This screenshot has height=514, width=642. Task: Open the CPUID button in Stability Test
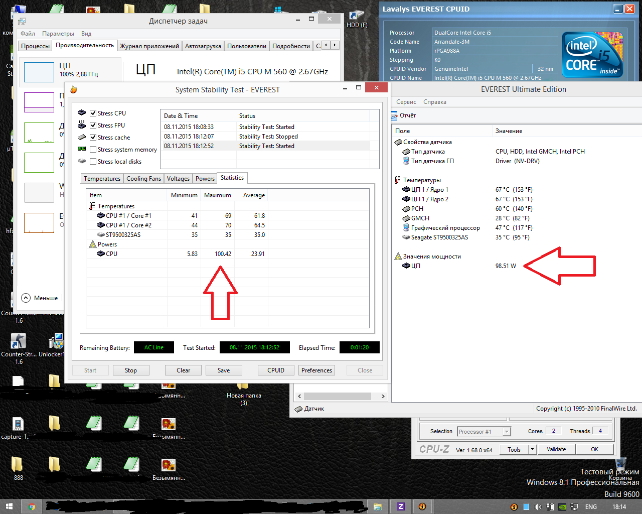coord(276,370)
